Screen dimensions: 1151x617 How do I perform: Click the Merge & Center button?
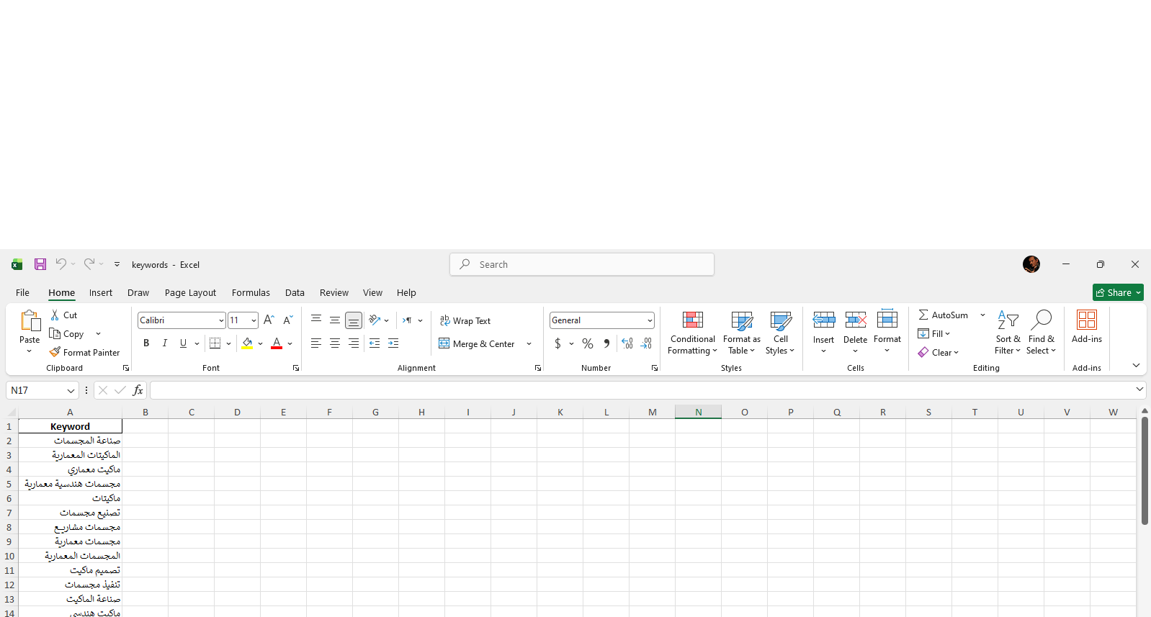click(x=477, y=344)
